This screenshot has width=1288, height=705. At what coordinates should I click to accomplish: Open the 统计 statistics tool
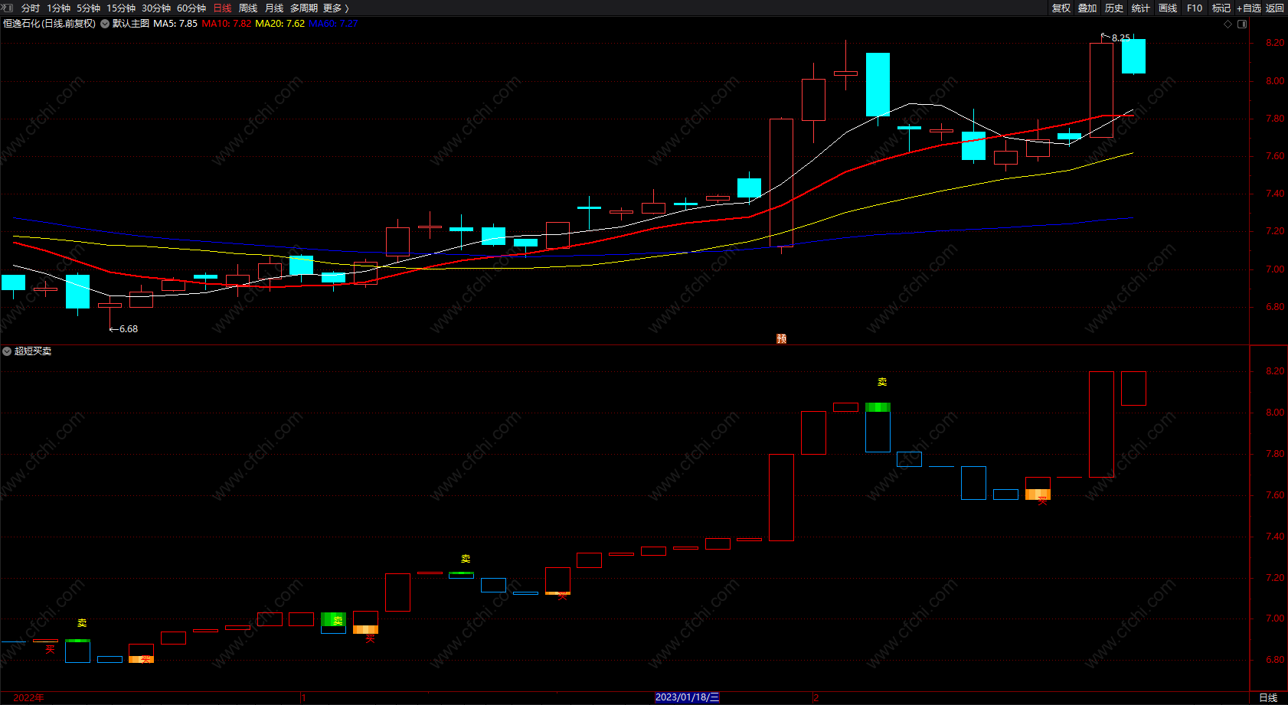tap(1141, 8)
